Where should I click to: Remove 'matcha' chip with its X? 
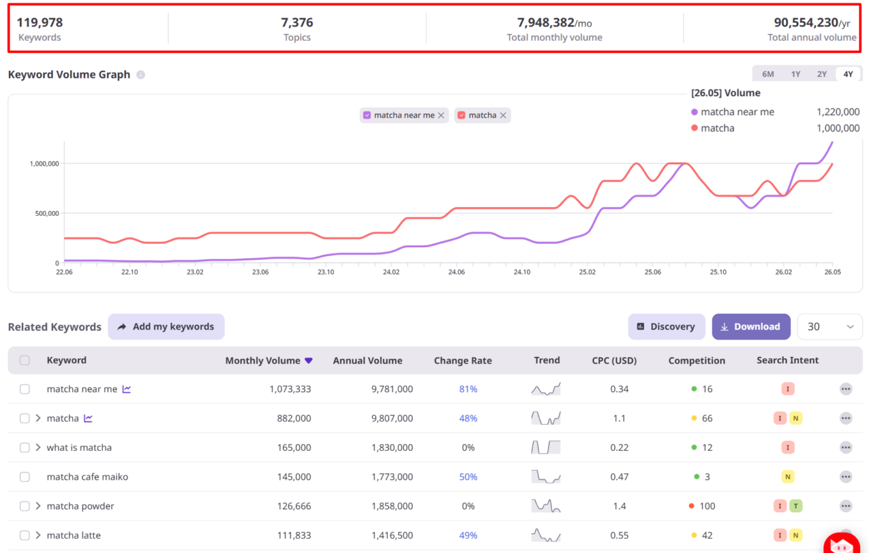click(x=503, y=116)
